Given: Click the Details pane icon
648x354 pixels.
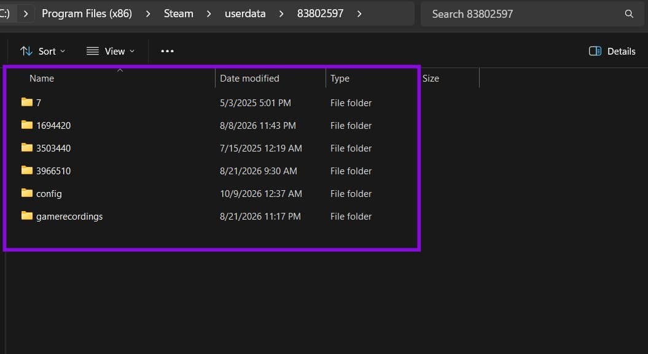Looking at the screenshot, I should (x=595, y=51).
